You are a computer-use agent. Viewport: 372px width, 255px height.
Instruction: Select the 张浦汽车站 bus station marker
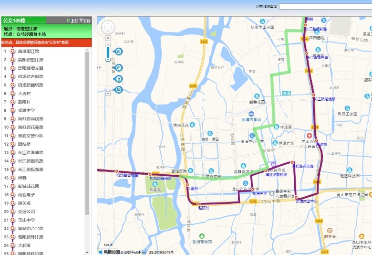tap(251, 114)
